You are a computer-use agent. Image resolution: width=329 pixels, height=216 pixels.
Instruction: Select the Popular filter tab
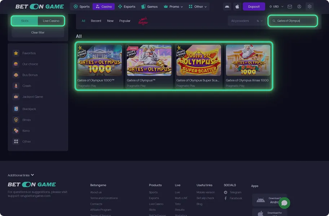125,21
